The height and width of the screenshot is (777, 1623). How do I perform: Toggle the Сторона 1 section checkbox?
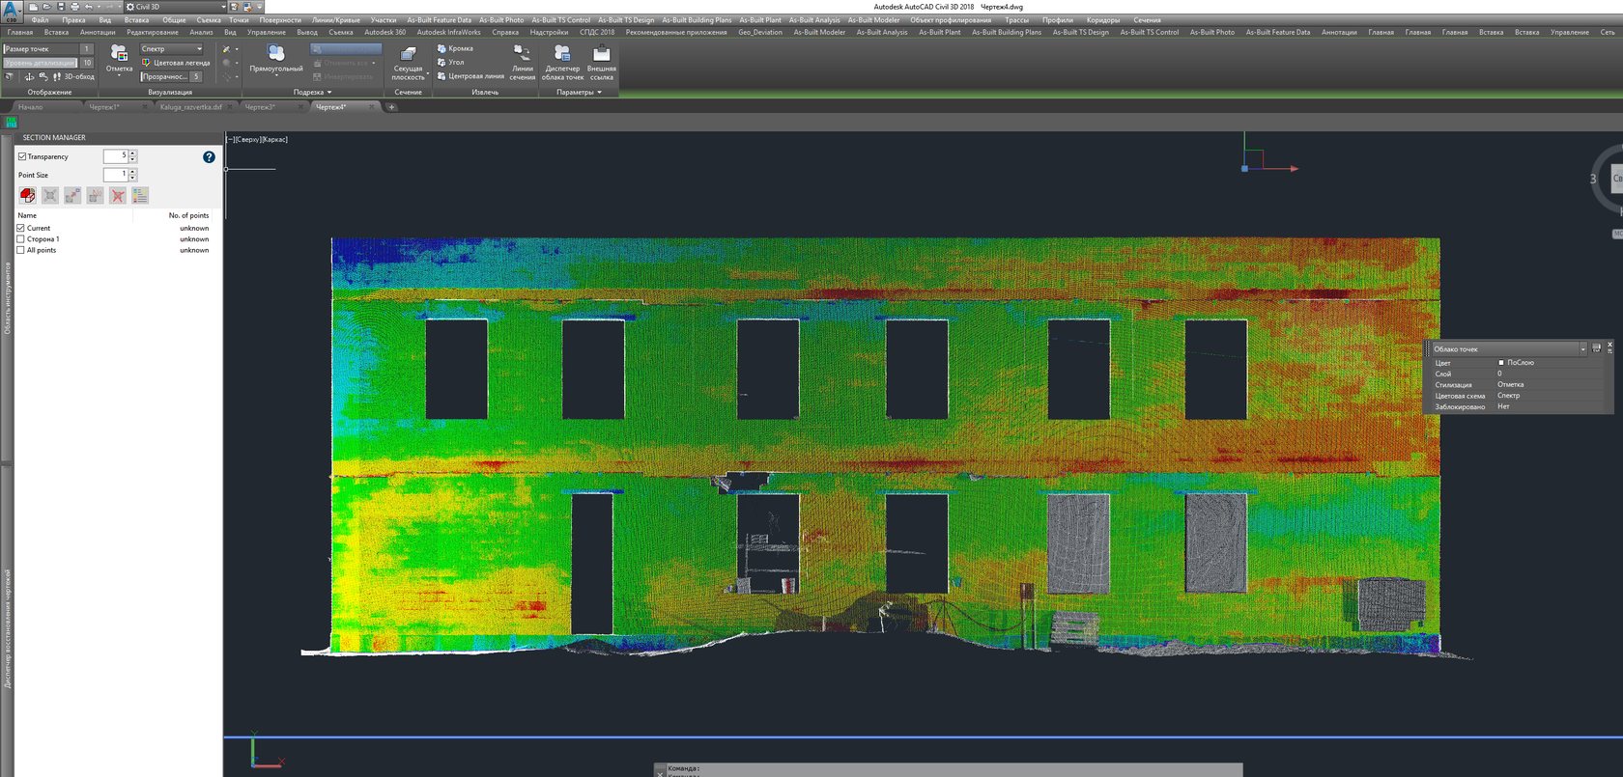20,239
